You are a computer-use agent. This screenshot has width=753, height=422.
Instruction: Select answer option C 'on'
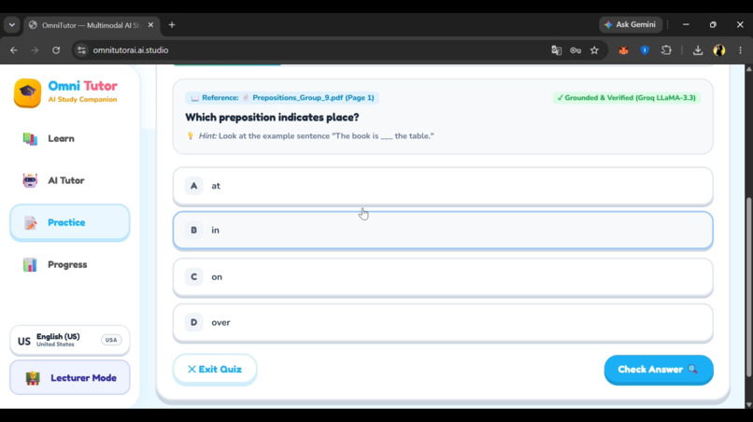(x=443, y=277)
